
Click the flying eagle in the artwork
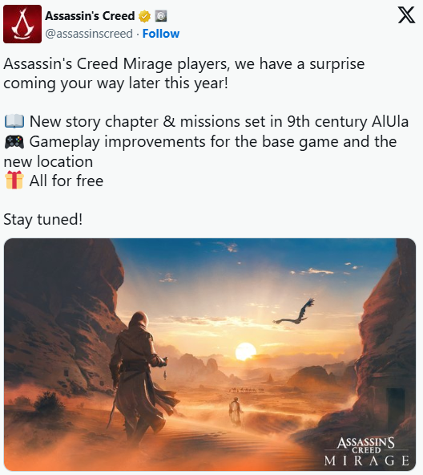pyautogui.click(x=295, y=312)
